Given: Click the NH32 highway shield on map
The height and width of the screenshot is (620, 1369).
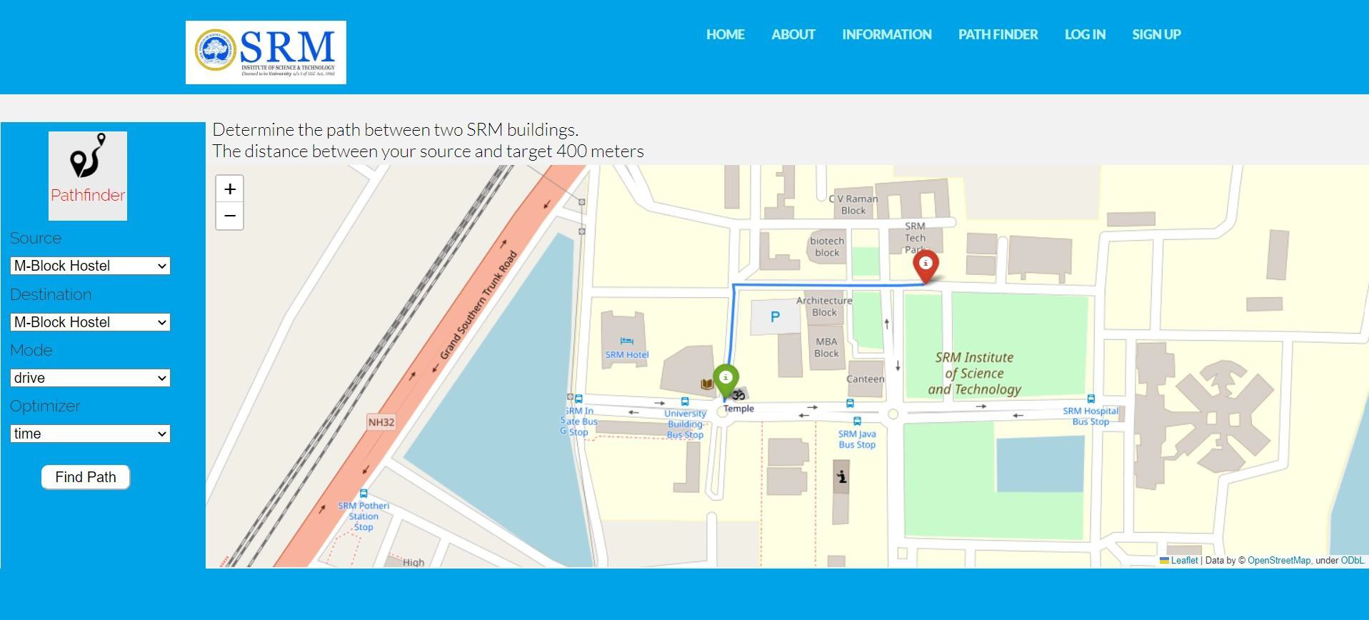Looking at the screenshot, I should pyautogui.click(x=381, y=422).
